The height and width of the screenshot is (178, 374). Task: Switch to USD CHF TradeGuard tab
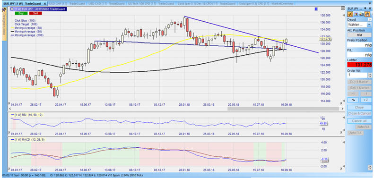[x=67, y=4]
